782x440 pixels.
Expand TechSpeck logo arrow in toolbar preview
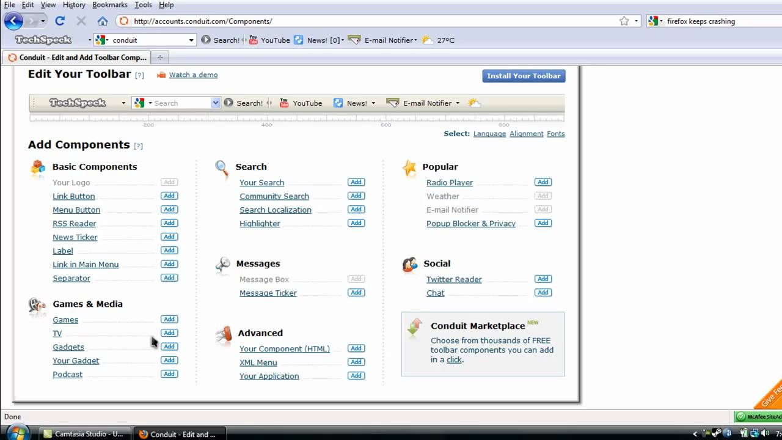(x=123, y=103)
